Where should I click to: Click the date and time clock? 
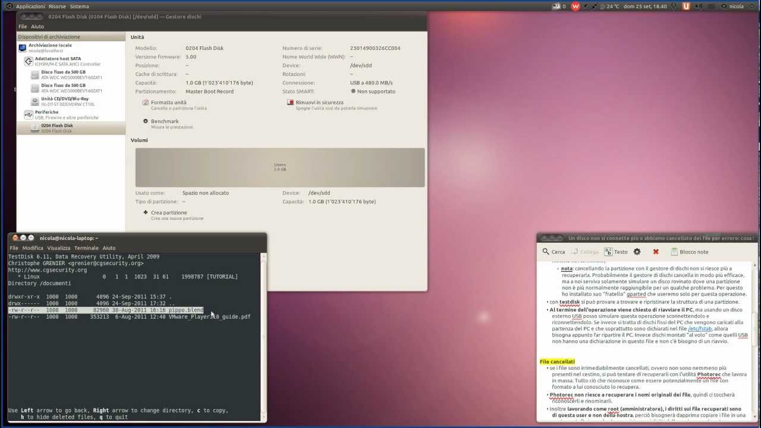tap(646, 7)
